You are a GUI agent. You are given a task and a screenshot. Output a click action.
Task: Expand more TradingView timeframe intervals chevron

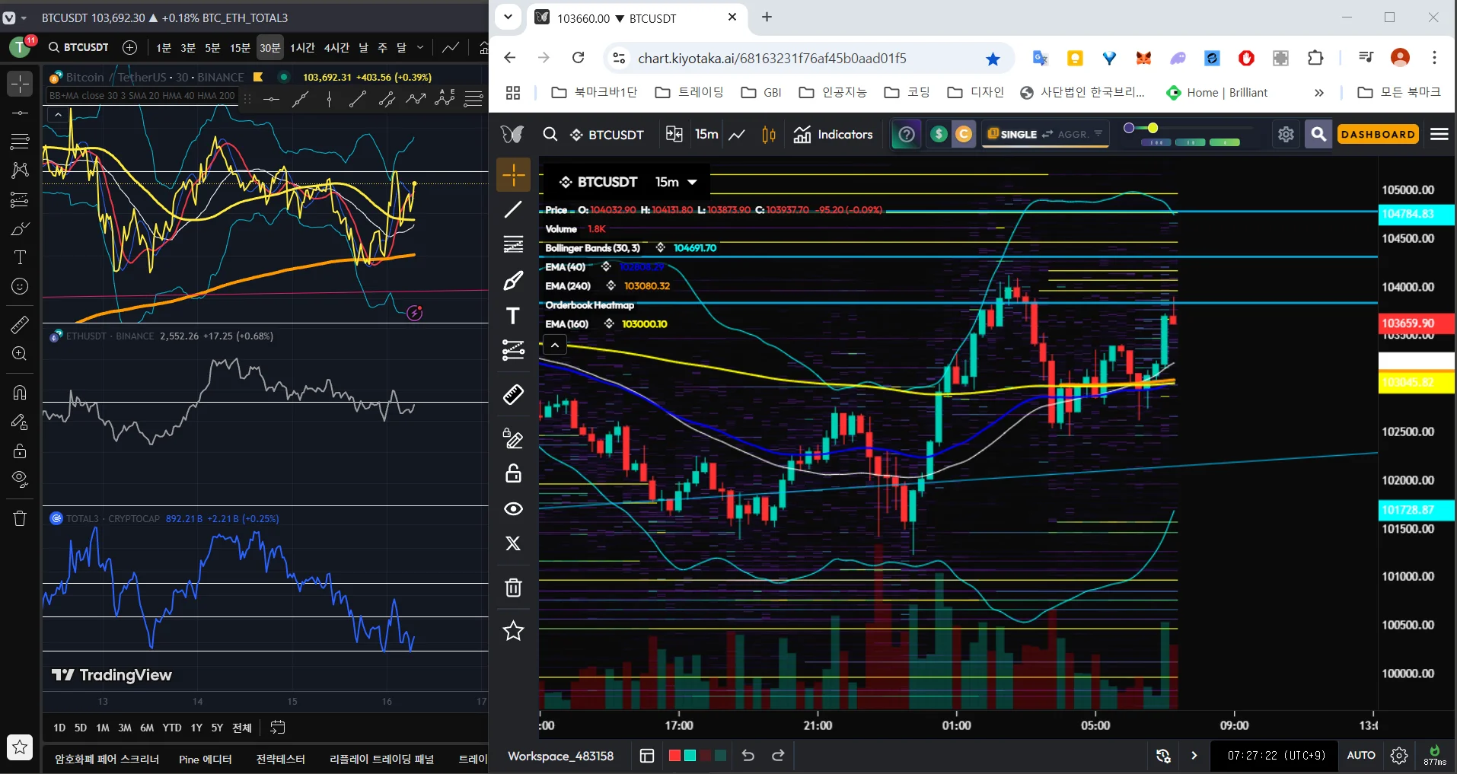(x=420, y=47)
